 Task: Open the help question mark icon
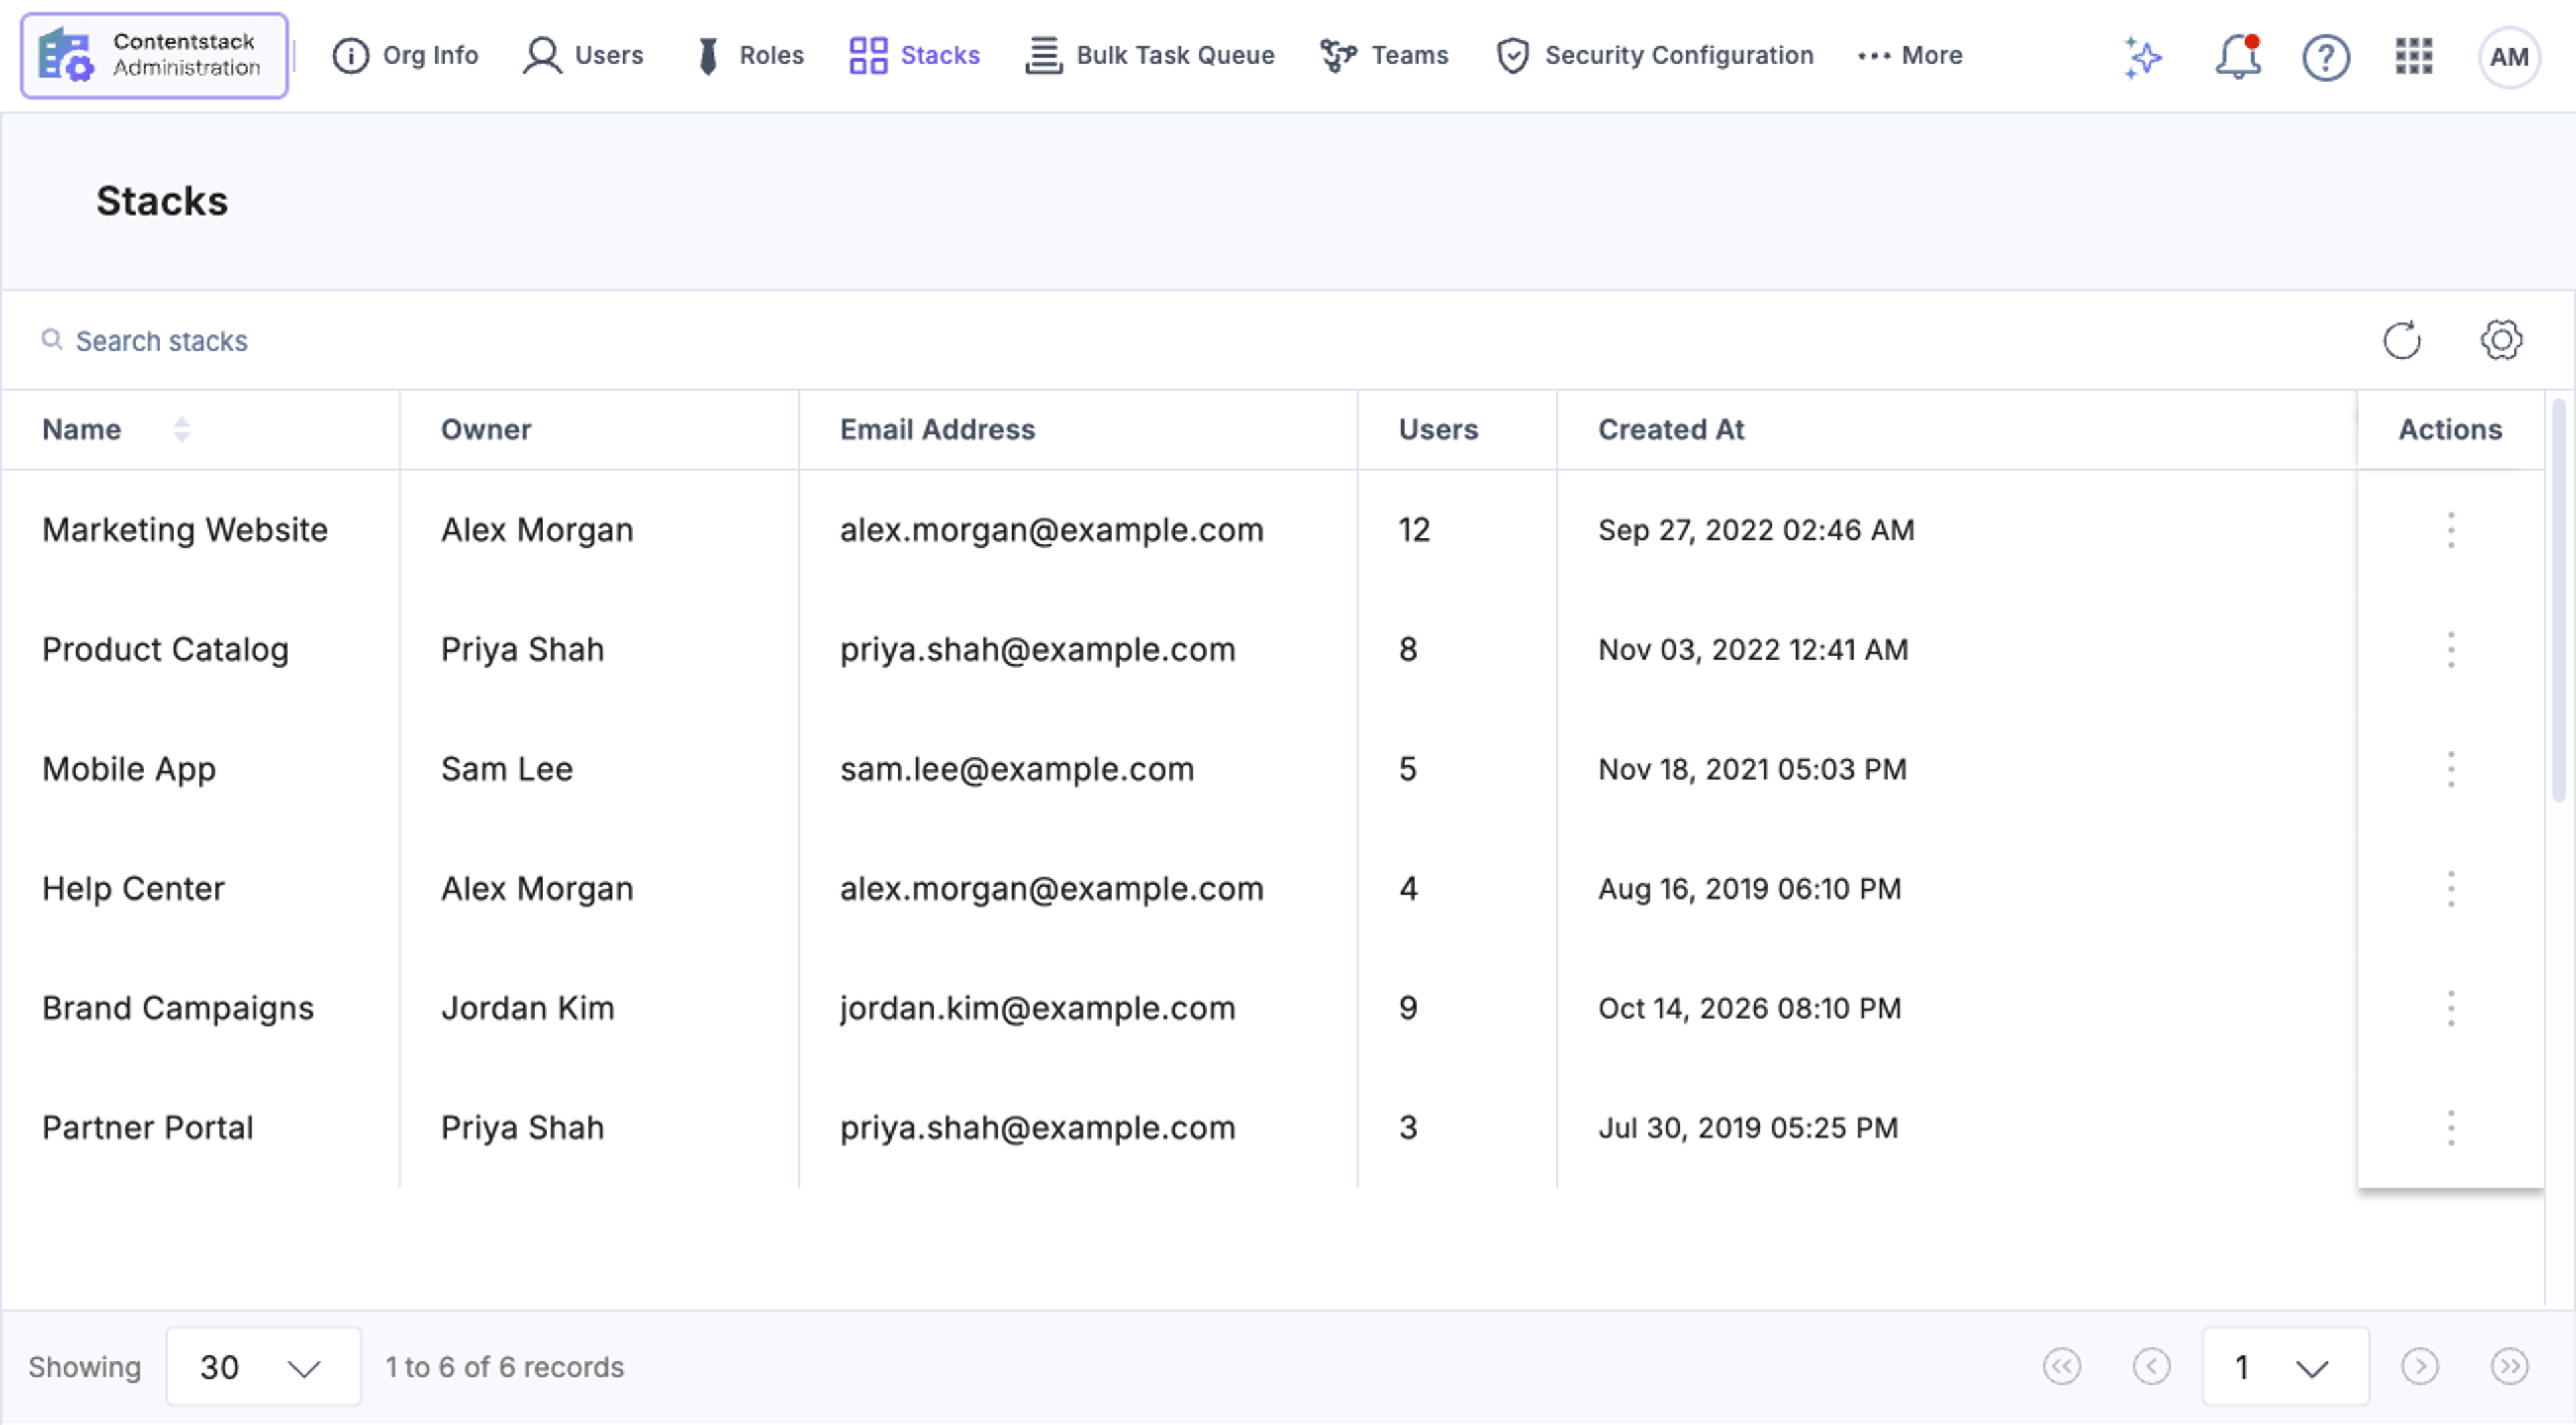pos(2326,57)
